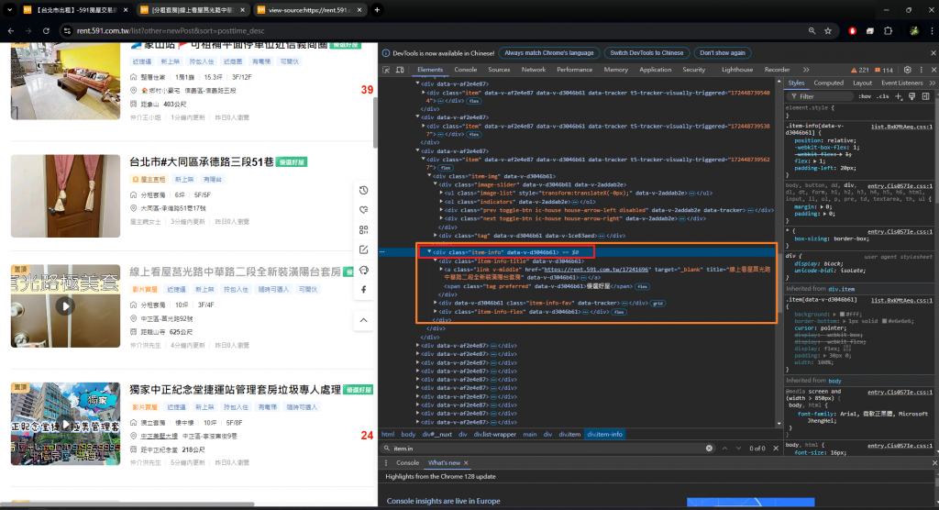Close the Elements search bar
The image size is (939, 510).
pos(776,449)
